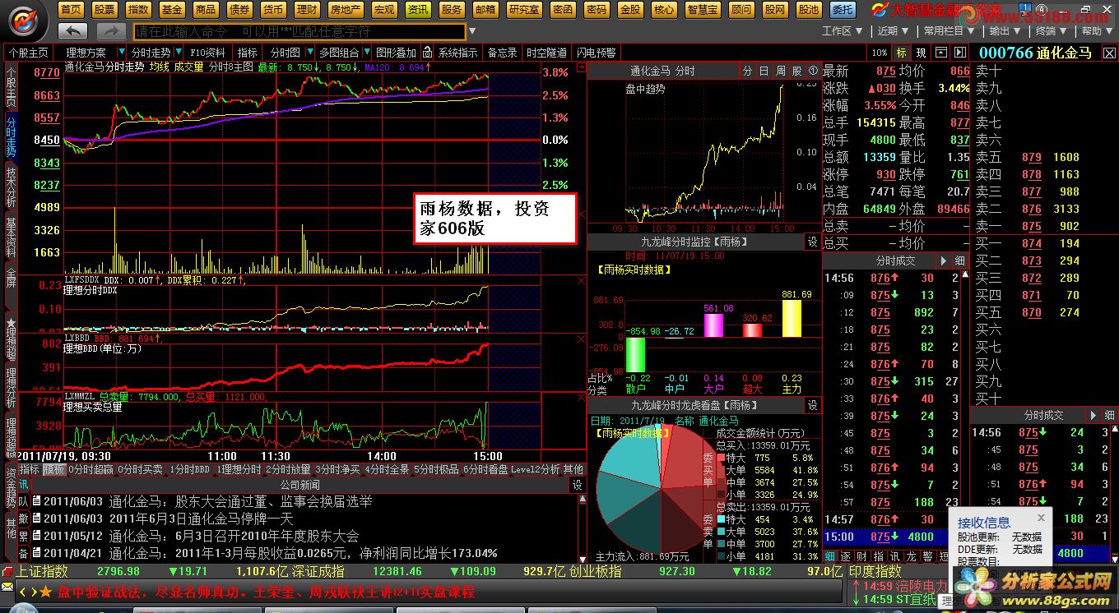The height and width of the screenshot is (613, 1119).
Task: Click the 委托 trade entrust button
Action: (x=842, y=9)
